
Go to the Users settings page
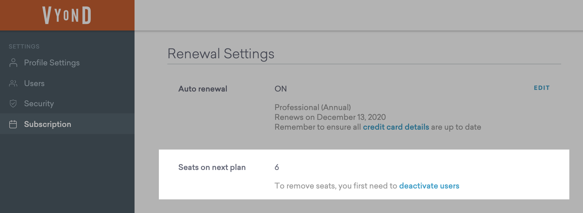click(x=34, y=83)
